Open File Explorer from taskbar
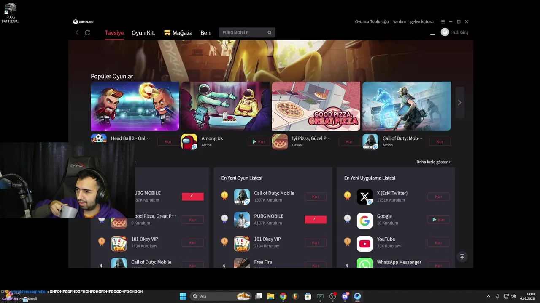Image resolution: width=540 pixels, height=303 pixels. coord(271,296)
